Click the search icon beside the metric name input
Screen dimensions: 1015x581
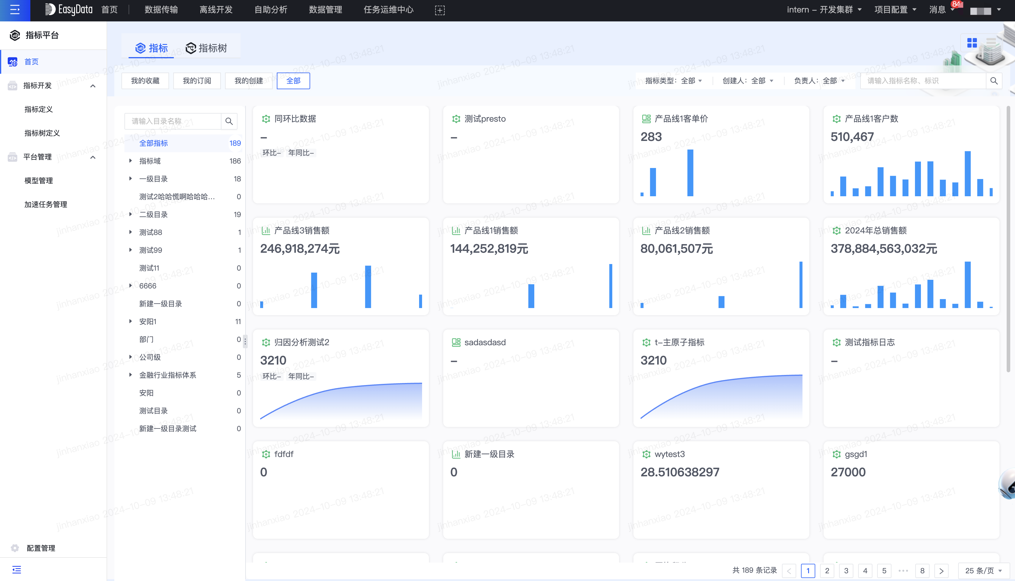point(994,81)
